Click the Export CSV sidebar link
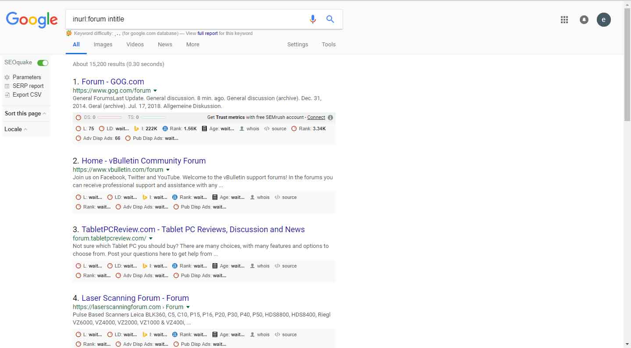 coord(27,95)
